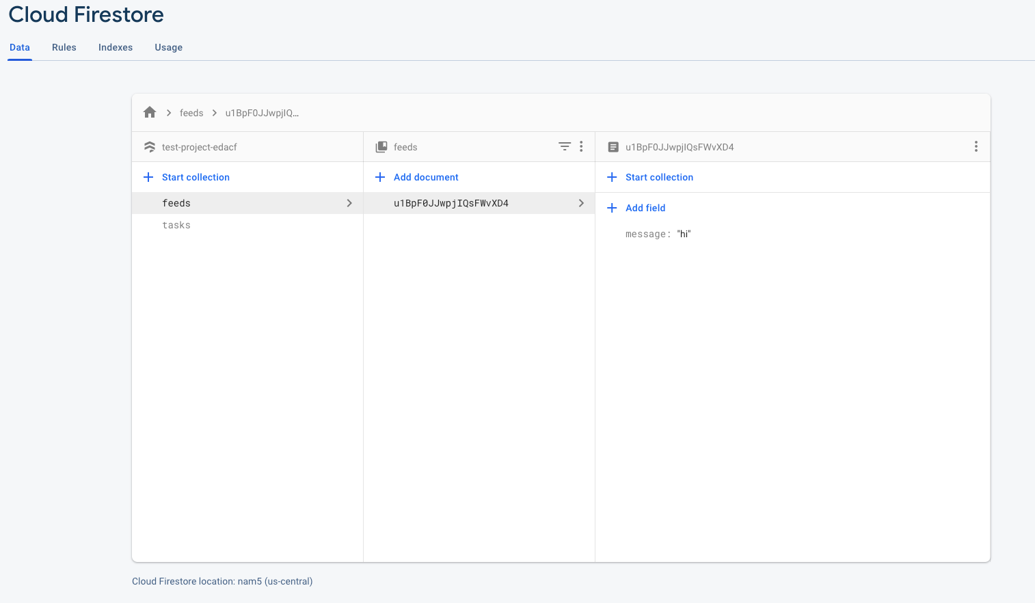This screenshot has height=603, width=1035.
Task: Click the home icon in breadcrumb
Action: click(150, 113)
